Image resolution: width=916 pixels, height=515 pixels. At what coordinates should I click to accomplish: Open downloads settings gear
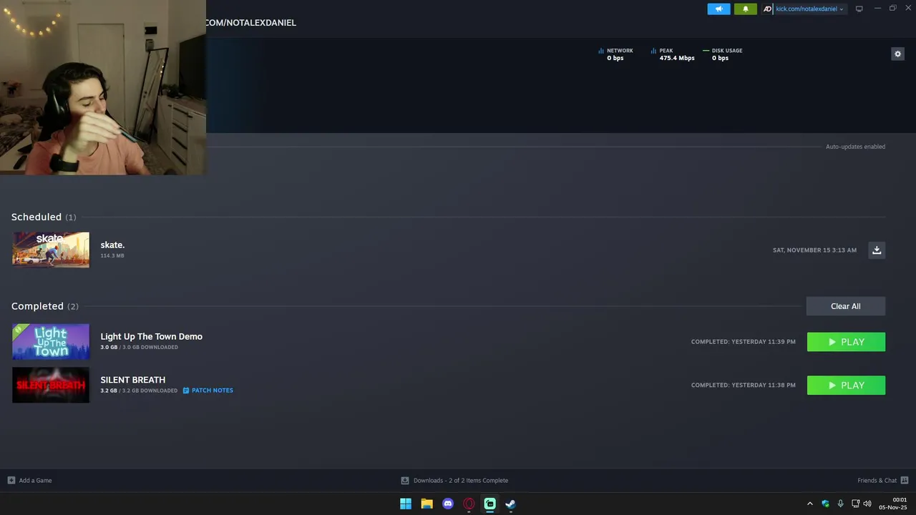point(897,54)
